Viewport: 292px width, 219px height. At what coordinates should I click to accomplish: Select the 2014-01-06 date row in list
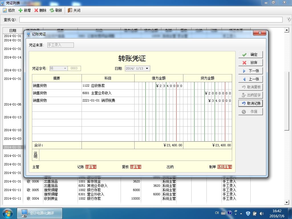pyautogui.click(x=13, y=104)
